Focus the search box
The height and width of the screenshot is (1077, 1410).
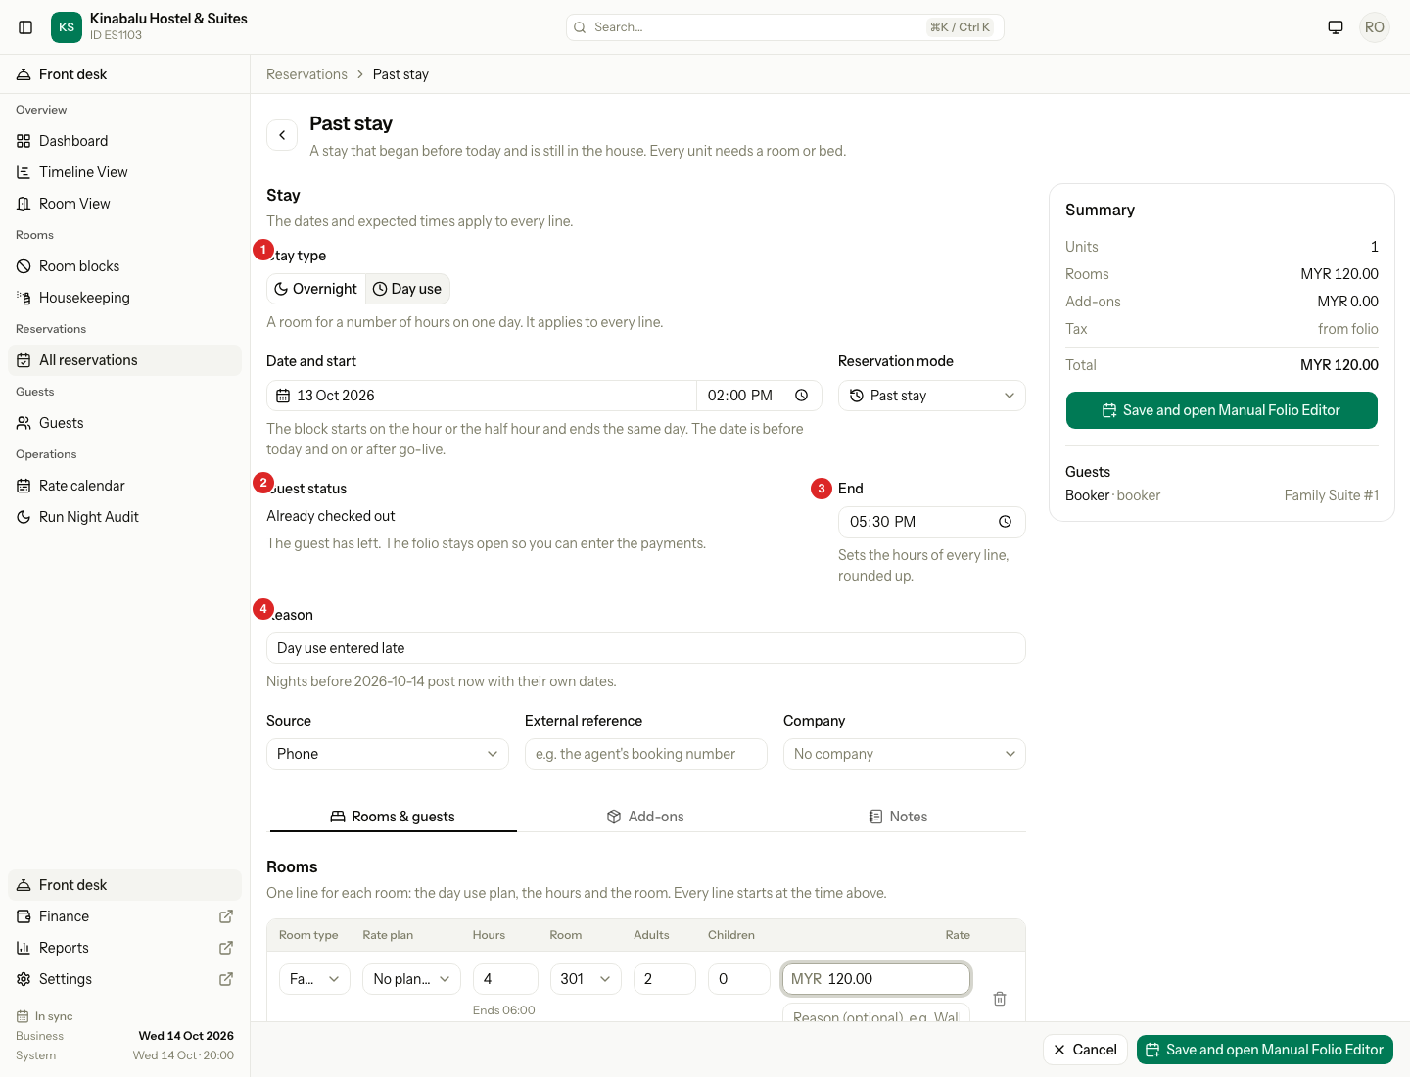click(785, 27)
